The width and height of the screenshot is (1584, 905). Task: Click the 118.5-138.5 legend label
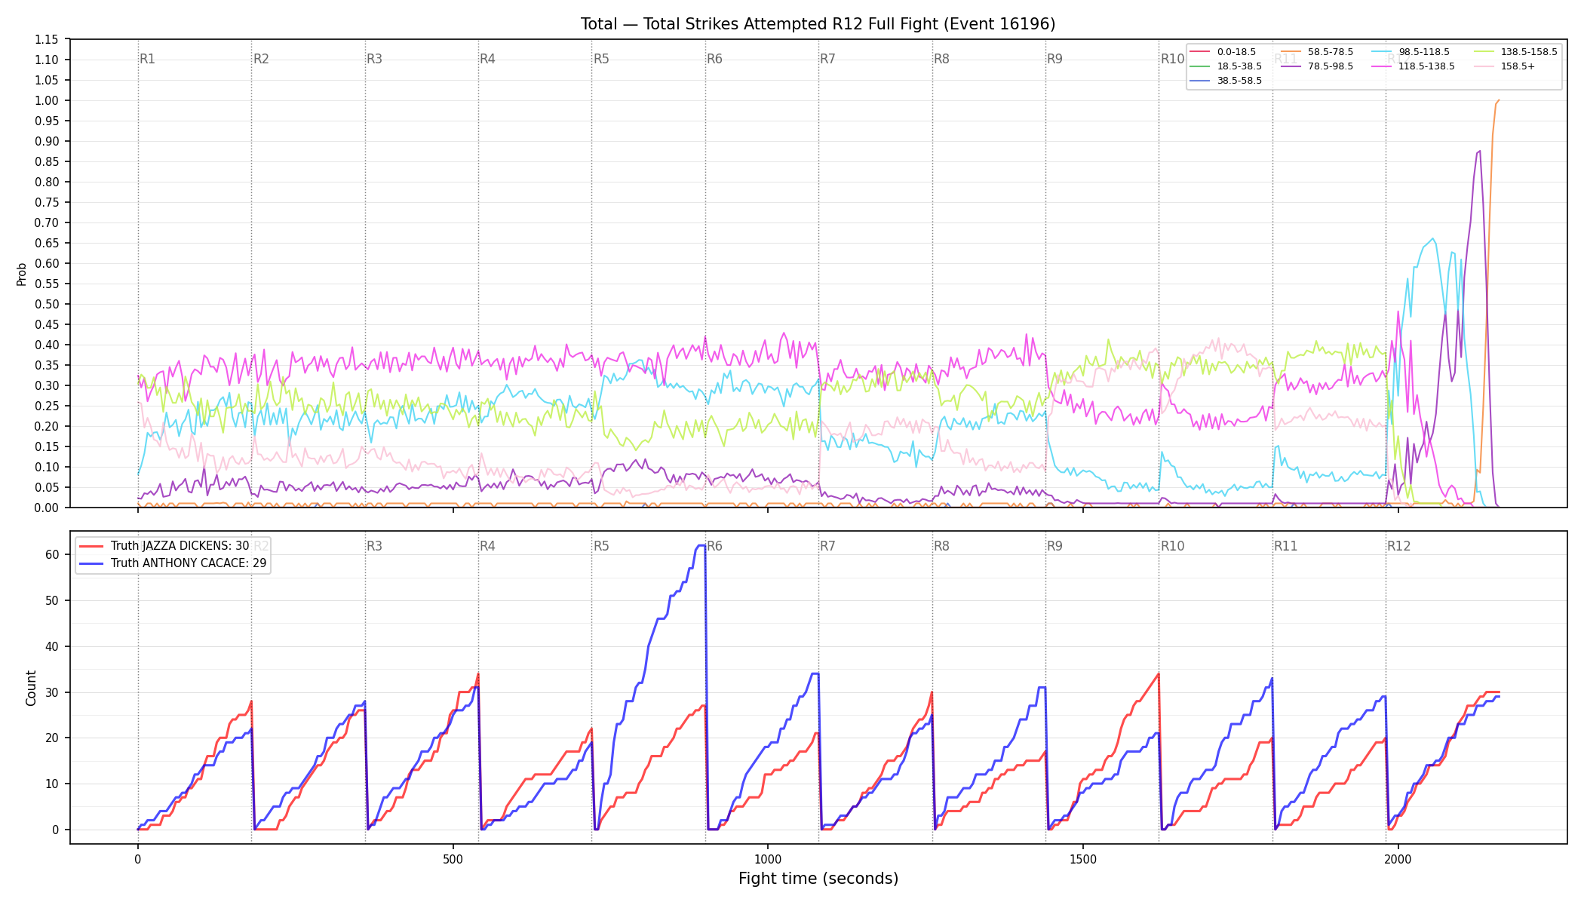pos(1426,66)
